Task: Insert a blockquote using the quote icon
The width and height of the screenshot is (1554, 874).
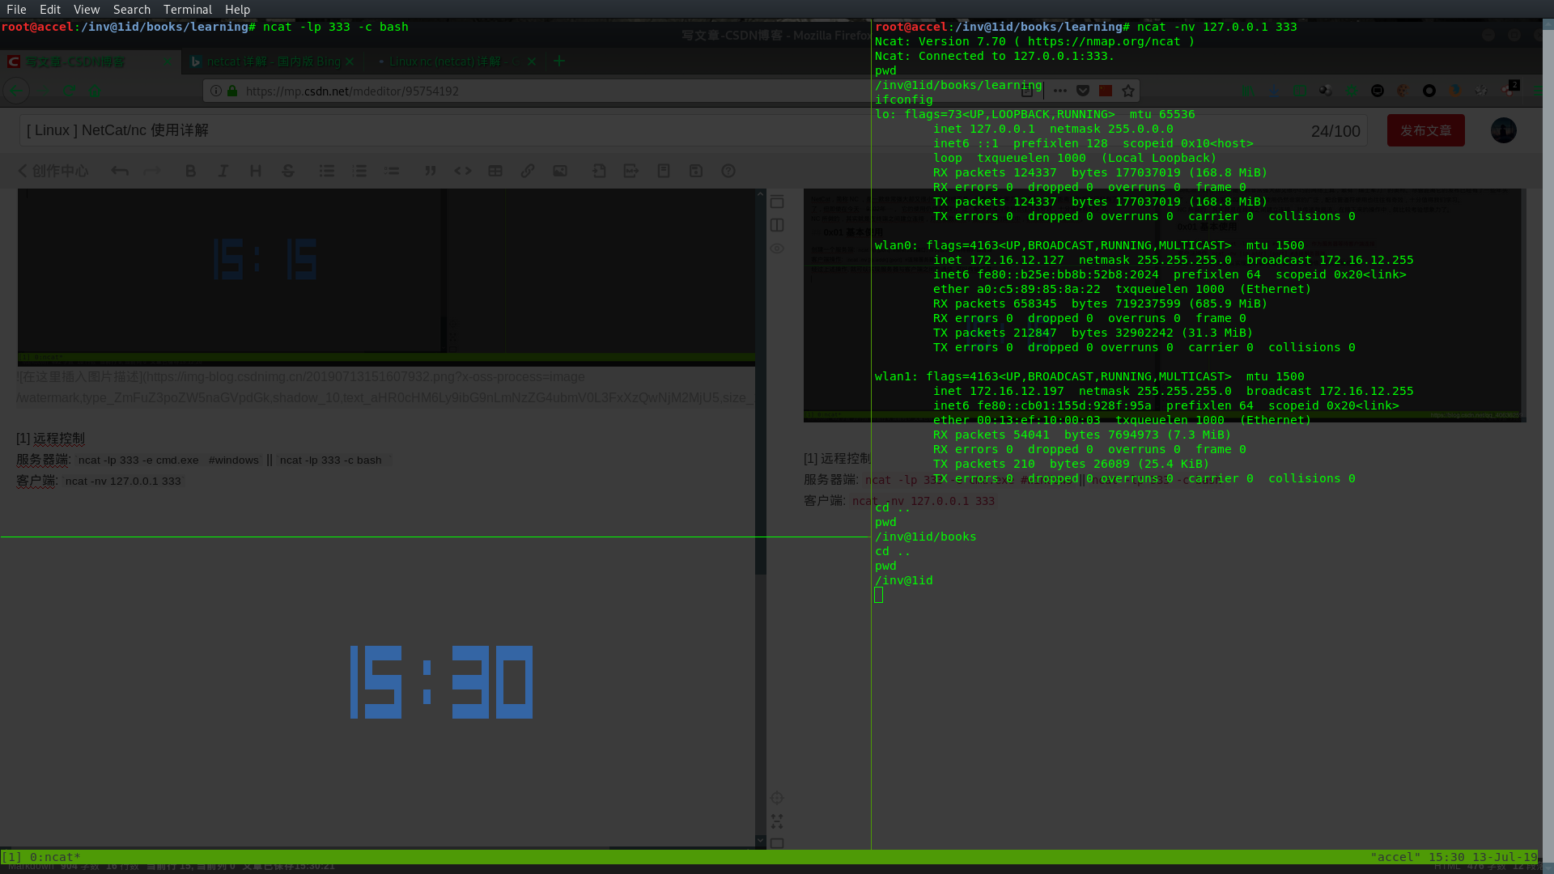Action: coord(431,171)
